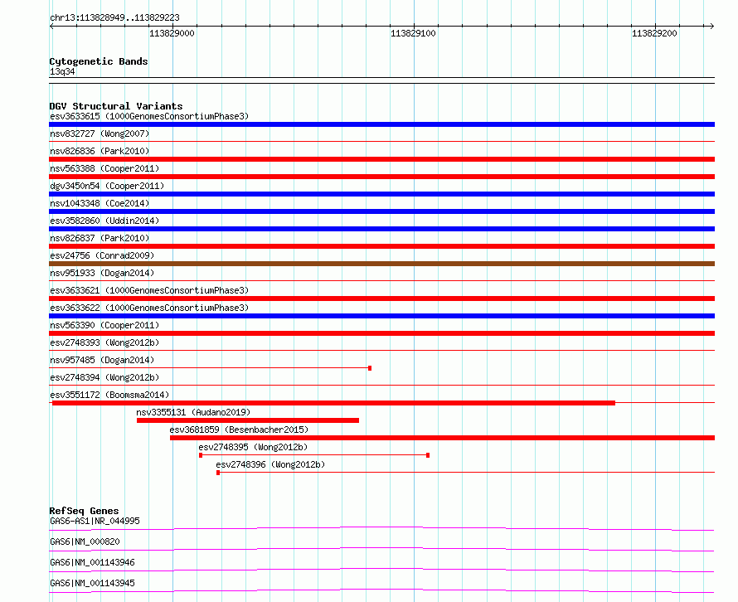Click the nsv826836 (Park2010) label
This screenshot has height=602, width=738.
[100, 151]
